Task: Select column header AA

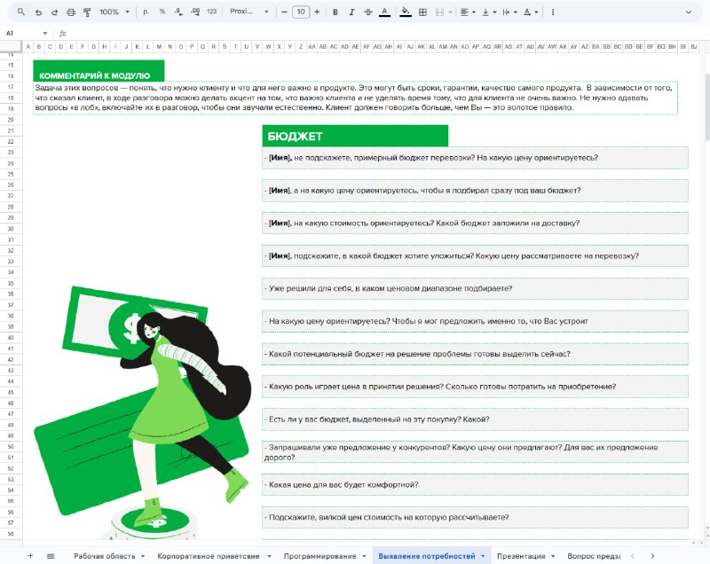Action: point(312,47)
